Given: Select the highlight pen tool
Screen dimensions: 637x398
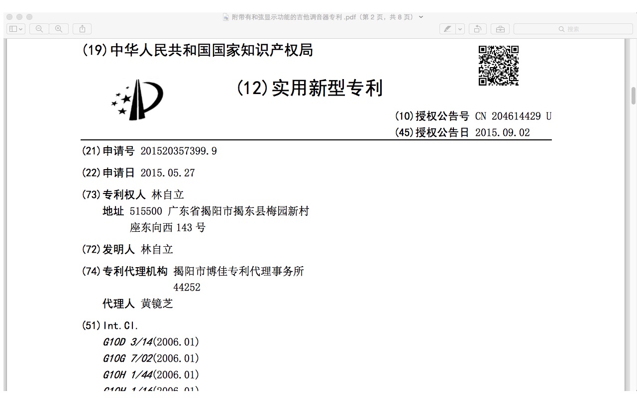Looking at the screenshot, I should 447,29.
